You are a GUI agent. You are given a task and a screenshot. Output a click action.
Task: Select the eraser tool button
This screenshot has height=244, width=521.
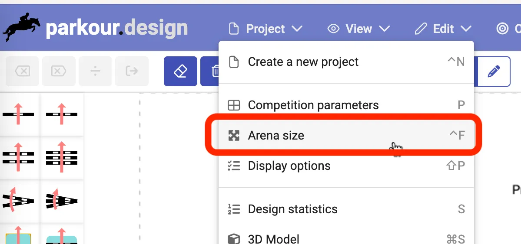point(180,71)
